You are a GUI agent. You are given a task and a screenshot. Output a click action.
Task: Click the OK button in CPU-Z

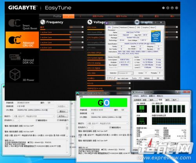tap(158, 78)
